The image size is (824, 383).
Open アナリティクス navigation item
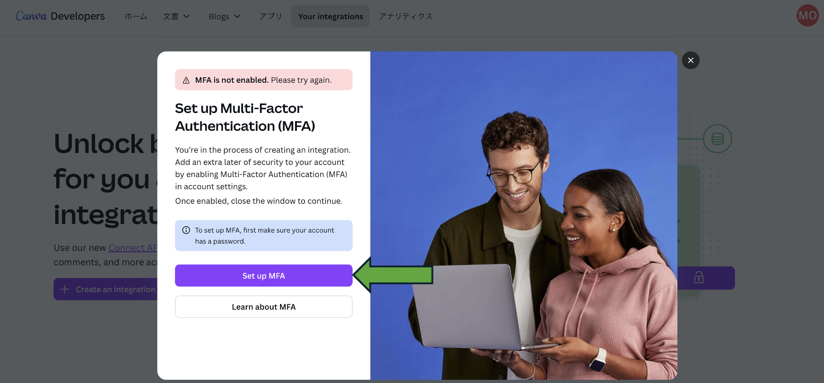point(406,16)
